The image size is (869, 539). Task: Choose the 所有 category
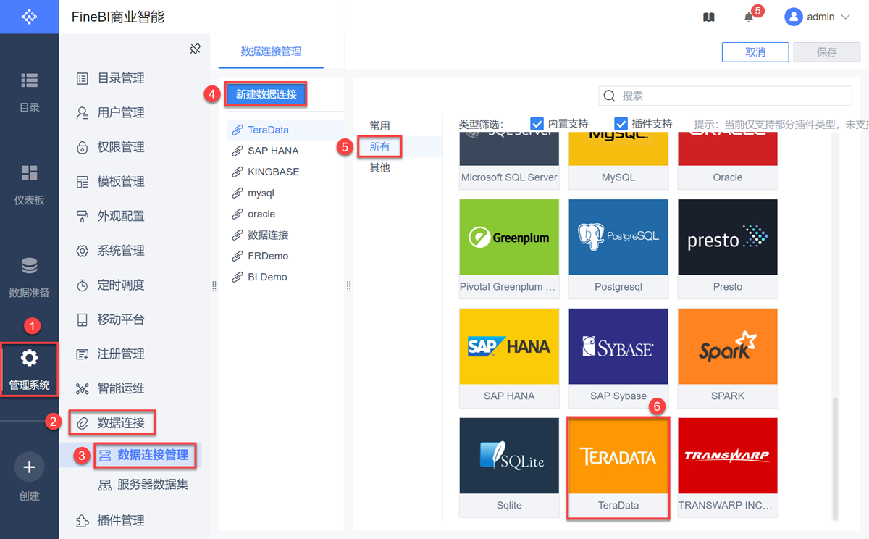[x=379, y=146]
